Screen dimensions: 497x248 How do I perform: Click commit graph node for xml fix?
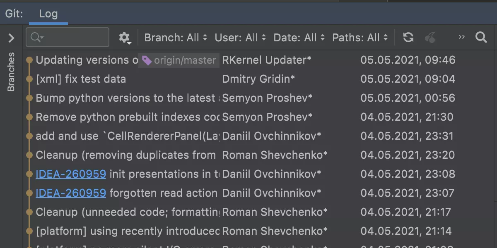point(29,79)
